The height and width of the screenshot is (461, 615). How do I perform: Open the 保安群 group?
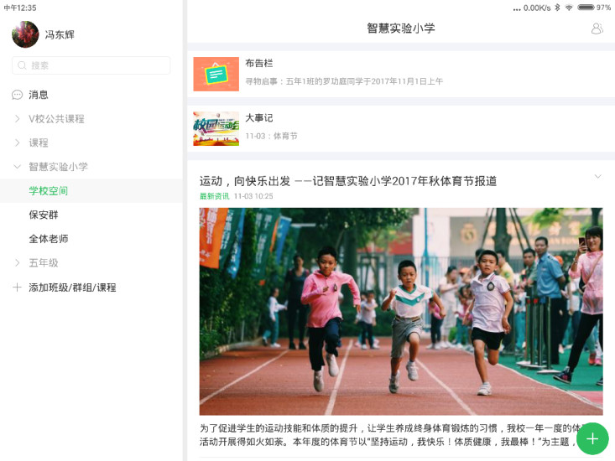(x=43, y=215)
